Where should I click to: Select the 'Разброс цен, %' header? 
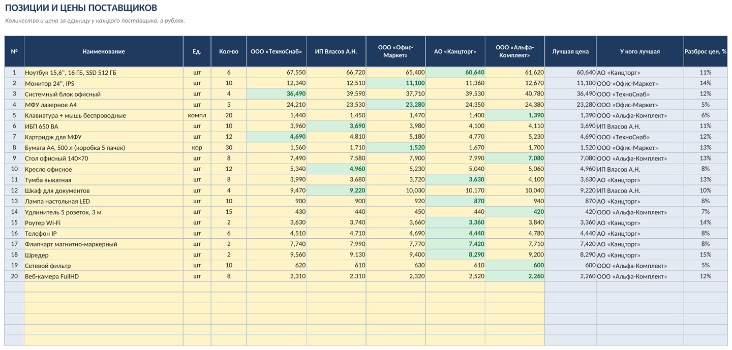706,51
